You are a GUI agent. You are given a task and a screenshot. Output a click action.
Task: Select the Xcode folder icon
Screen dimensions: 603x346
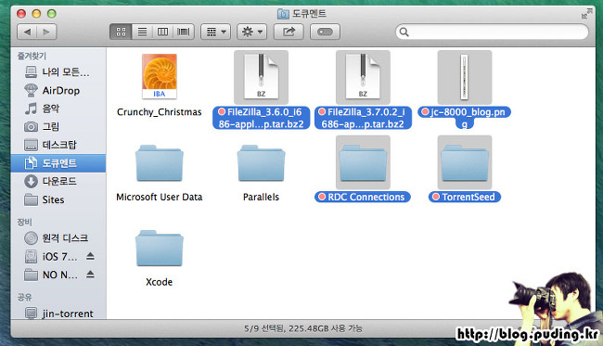[160, 249]
